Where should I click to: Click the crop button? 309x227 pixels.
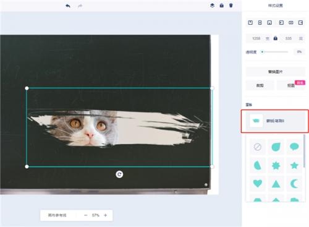[x=260, y=85]
